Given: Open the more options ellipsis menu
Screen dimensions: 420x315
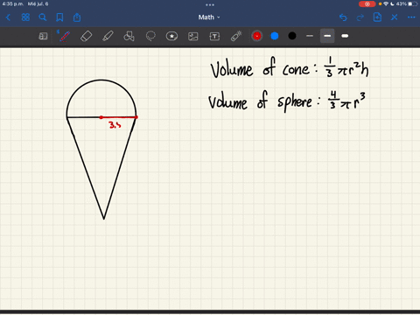Looking at the screenshot, I should [411, 17].
